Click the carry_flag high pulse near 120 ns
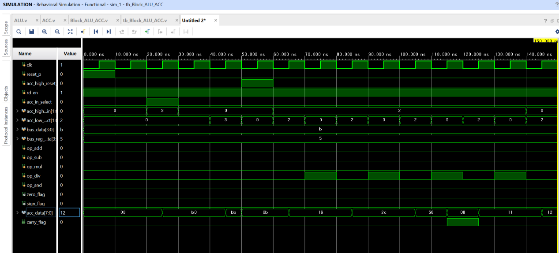559x253 pixels. [462, 222]
